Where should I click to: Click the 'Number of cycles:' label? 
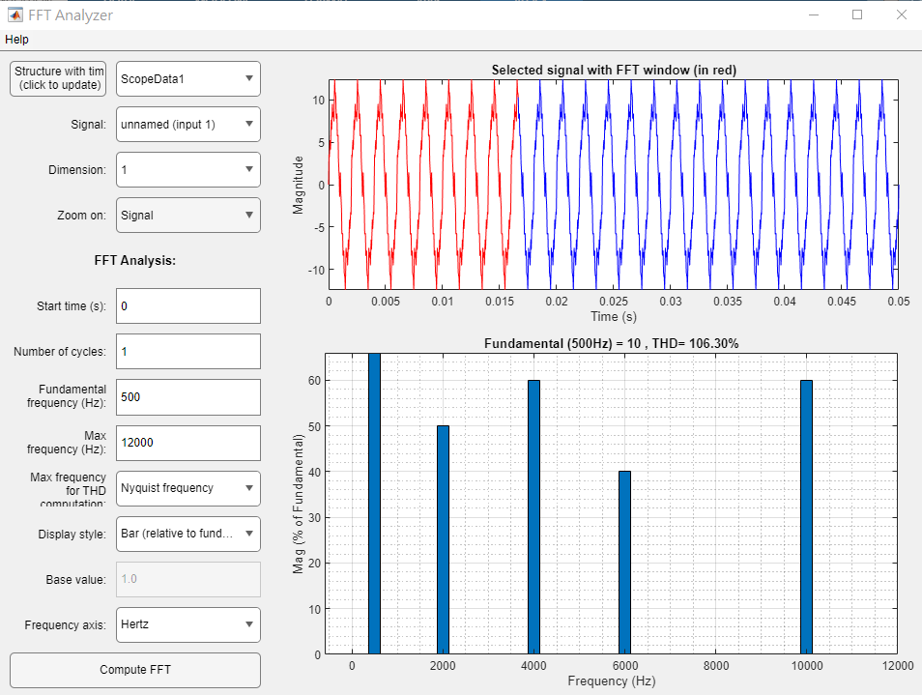click(x=60, y=352)
